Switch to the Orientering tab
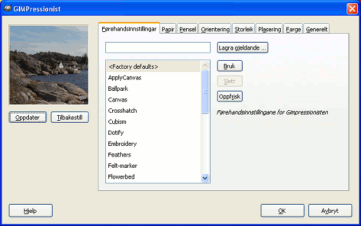 215,29
